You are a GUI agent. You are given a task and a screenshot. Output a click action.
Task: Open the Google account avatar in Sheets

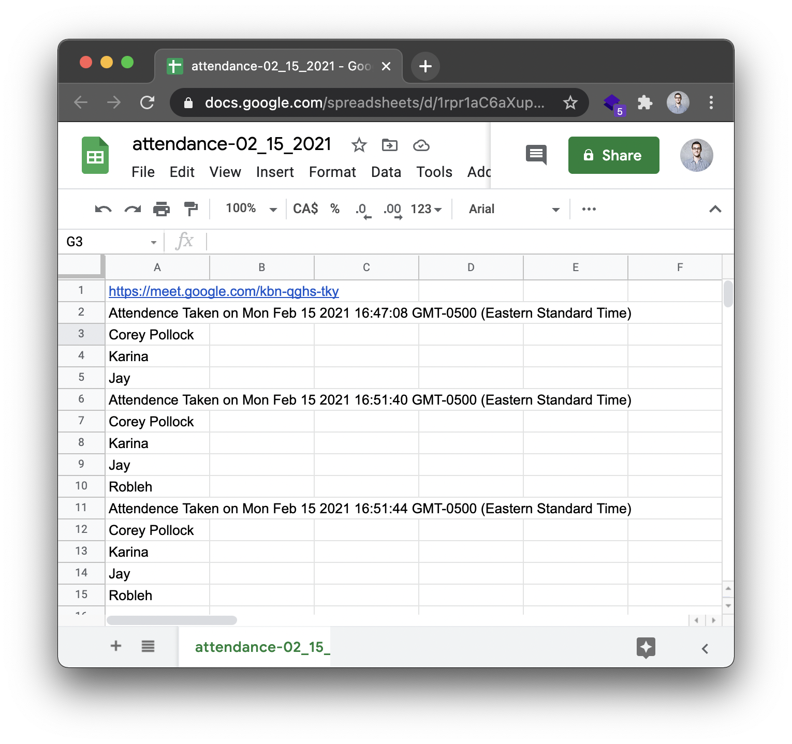click(x=696, y=155)
